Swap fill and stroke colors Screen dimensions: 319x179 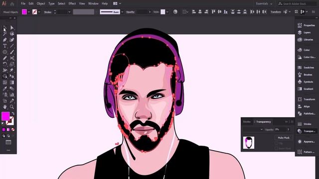coord(13,113)
